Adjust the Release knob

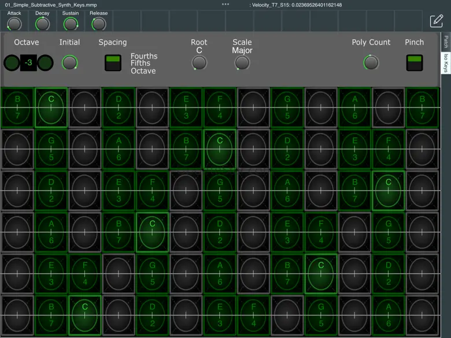tap(99, 24)
